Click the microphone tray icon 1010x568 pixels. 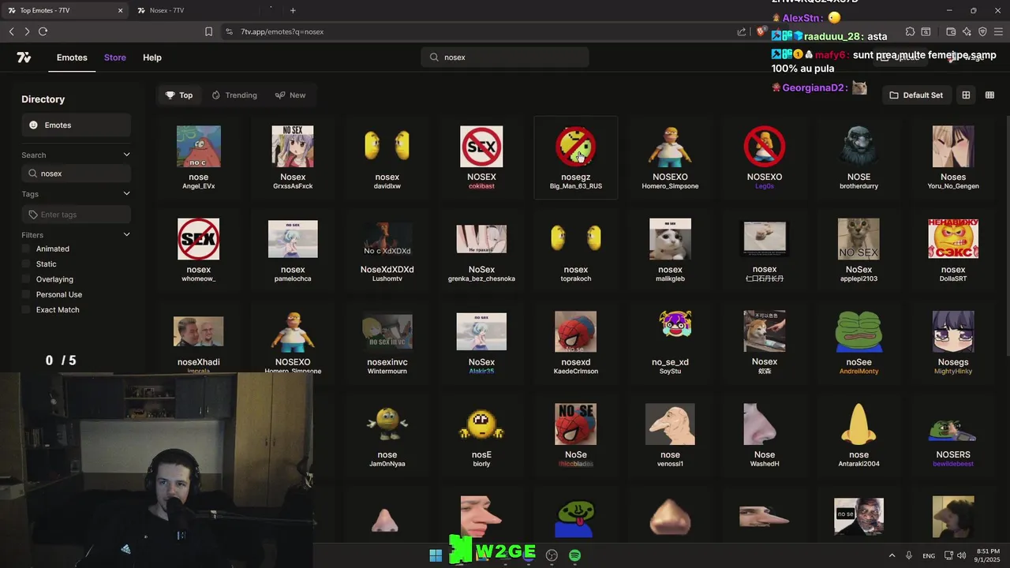pyautogui.click(x=909, y=555)
